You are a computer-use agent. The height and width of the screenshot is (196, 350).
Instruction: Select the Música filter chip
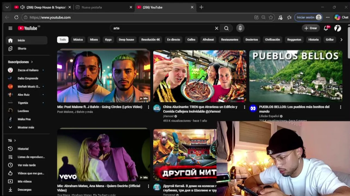78,40
